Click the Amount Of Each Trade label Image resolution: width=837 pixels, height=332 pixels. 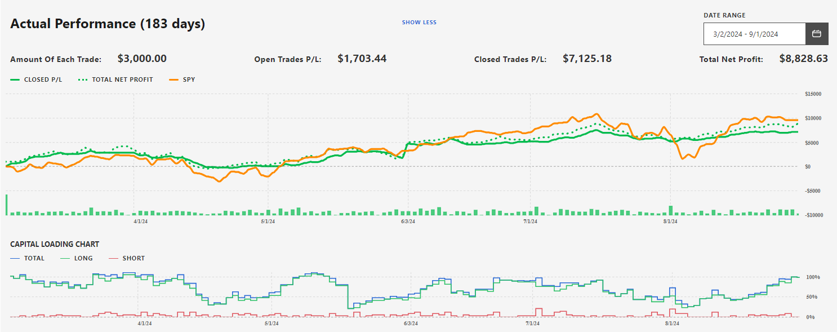click(56, 59)
